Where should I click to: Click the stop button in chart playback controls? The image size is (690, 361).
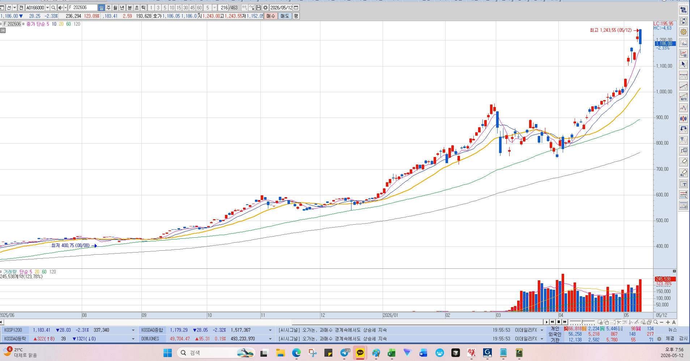pyautogui.click(x=559, y=322)
